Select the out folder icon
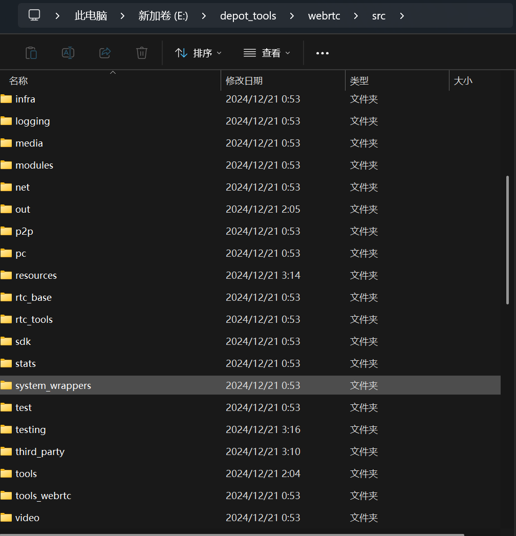This screenshot has width=516, height=536. 6,209
